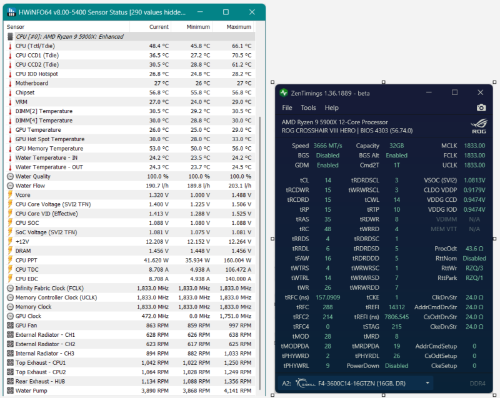Click the HWiNFO64 vertical scrollbar
The height and width of the screenshot is (398, 500).
pyautogui.click(x=260, y=253)
